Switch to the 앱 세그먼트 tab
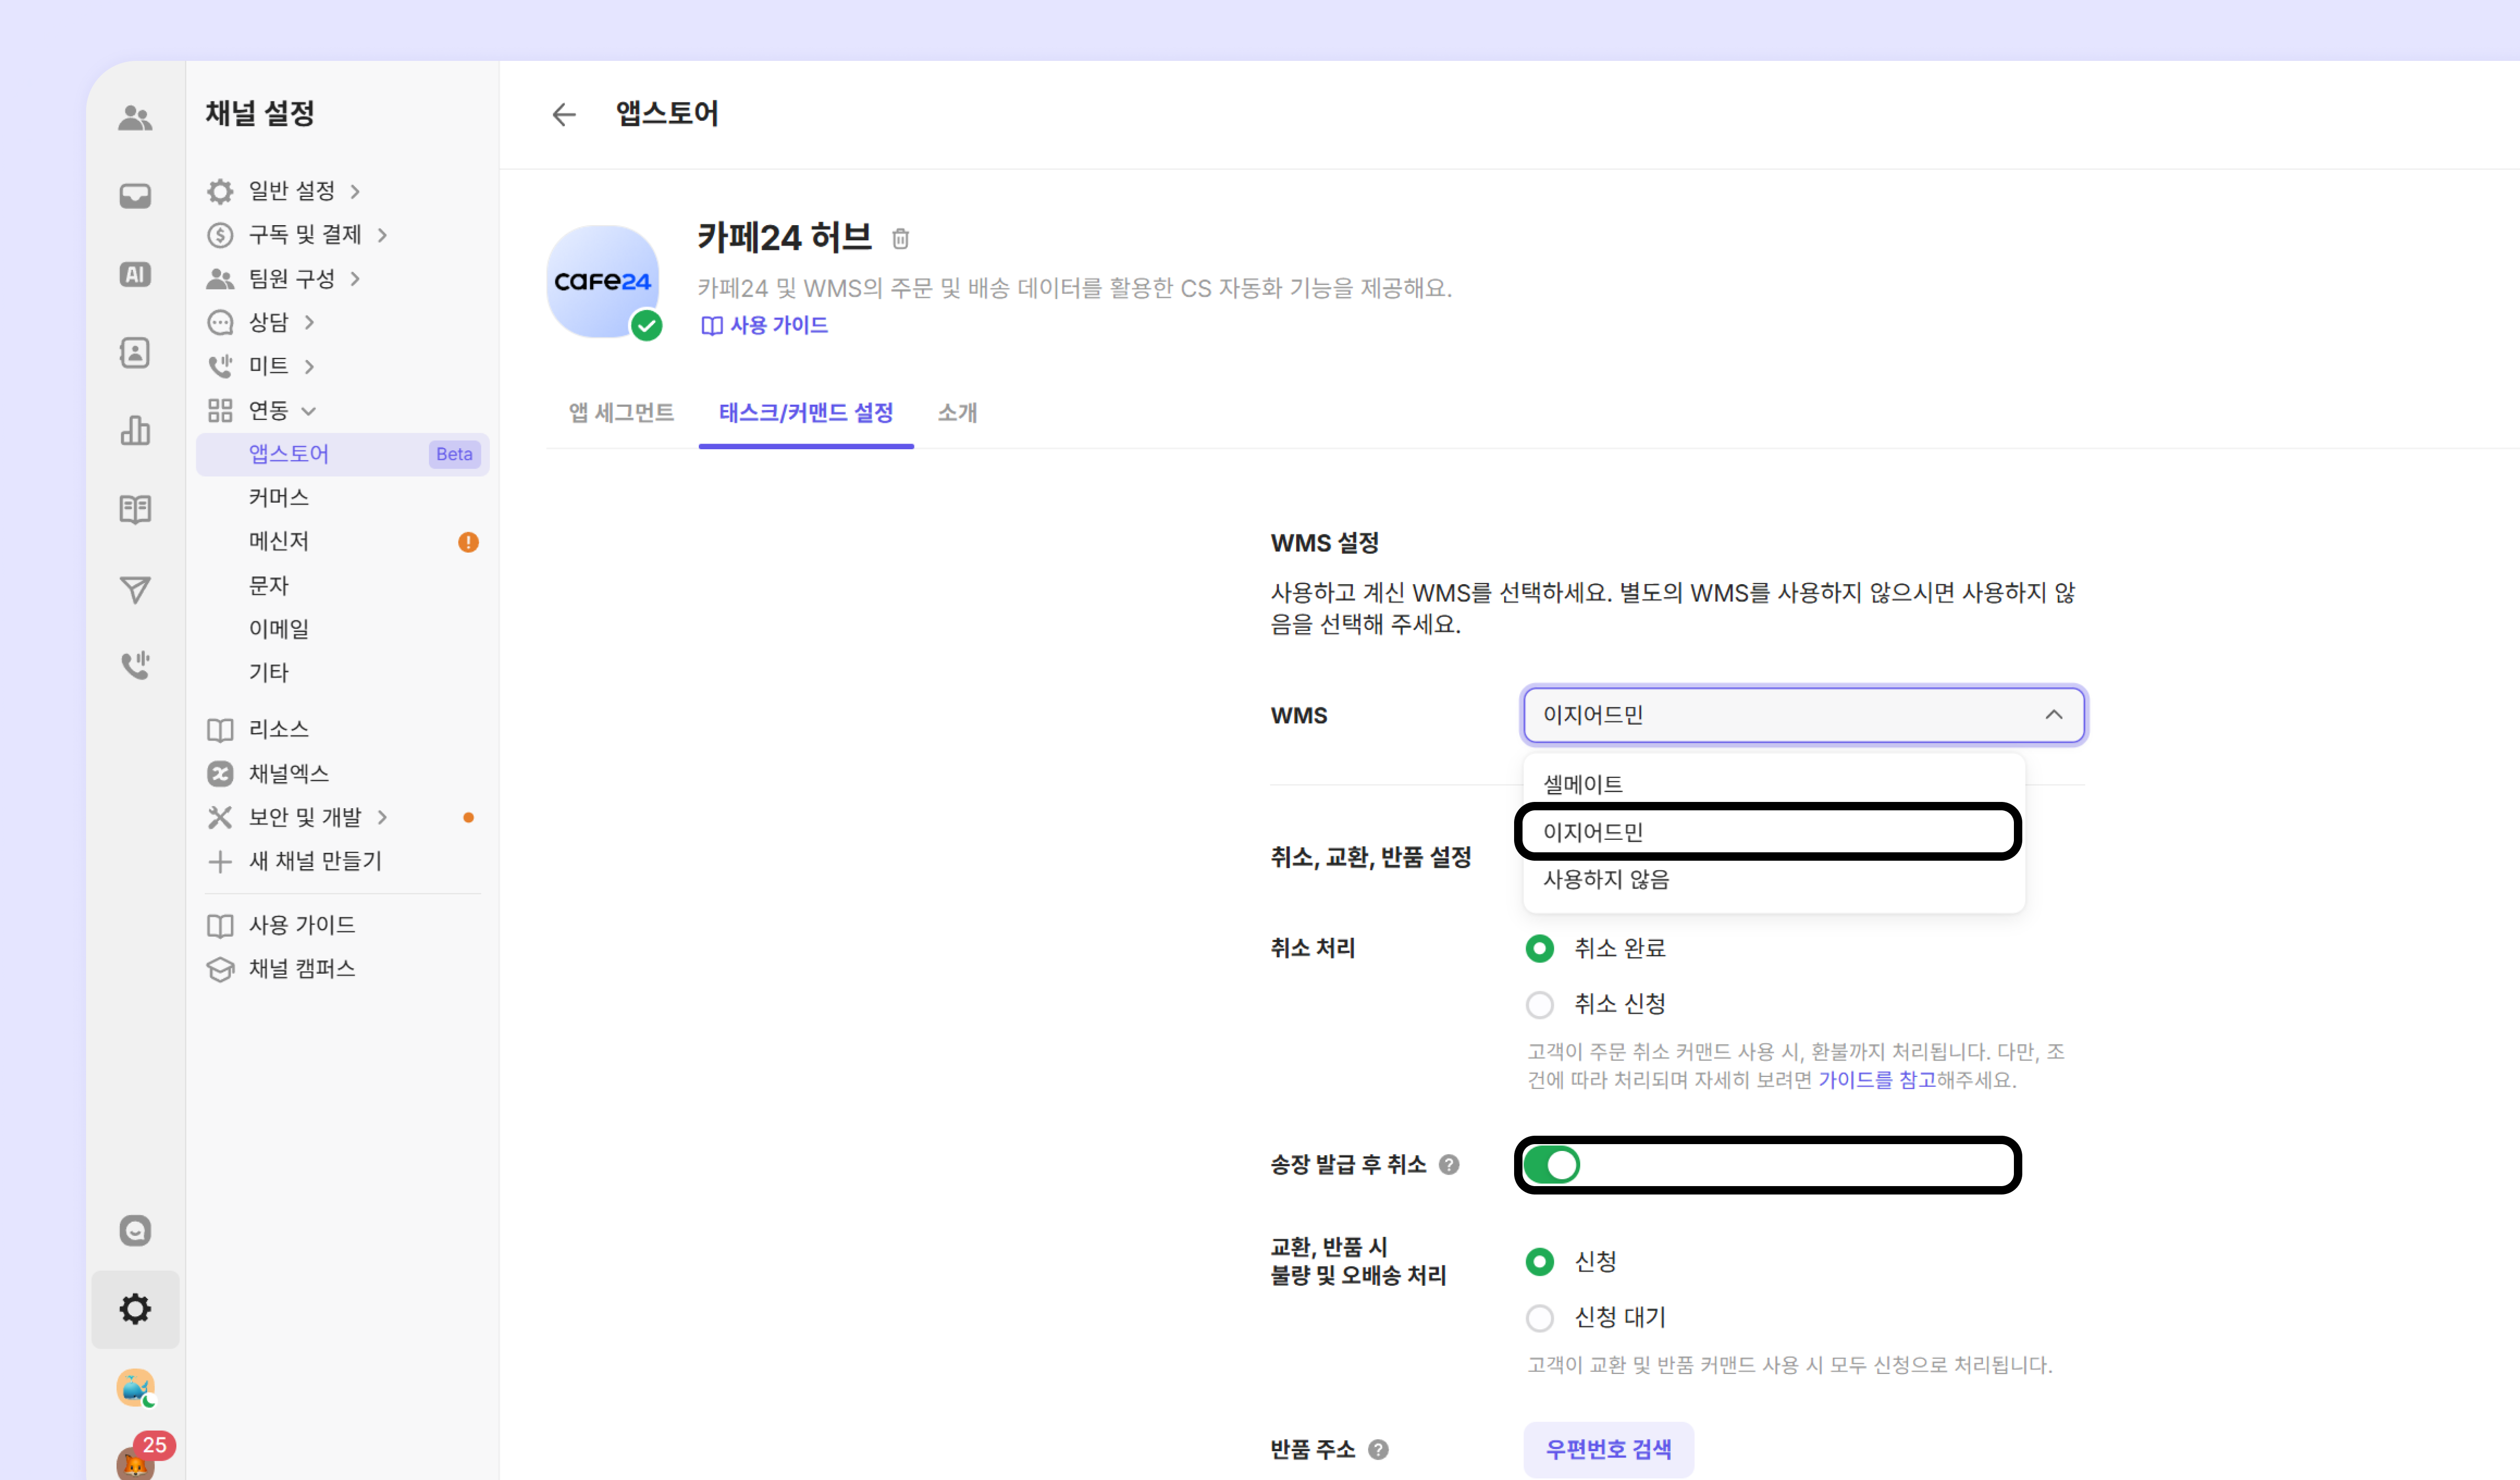The height and width of the screenshot is (1480, 2520). (621, 412)
